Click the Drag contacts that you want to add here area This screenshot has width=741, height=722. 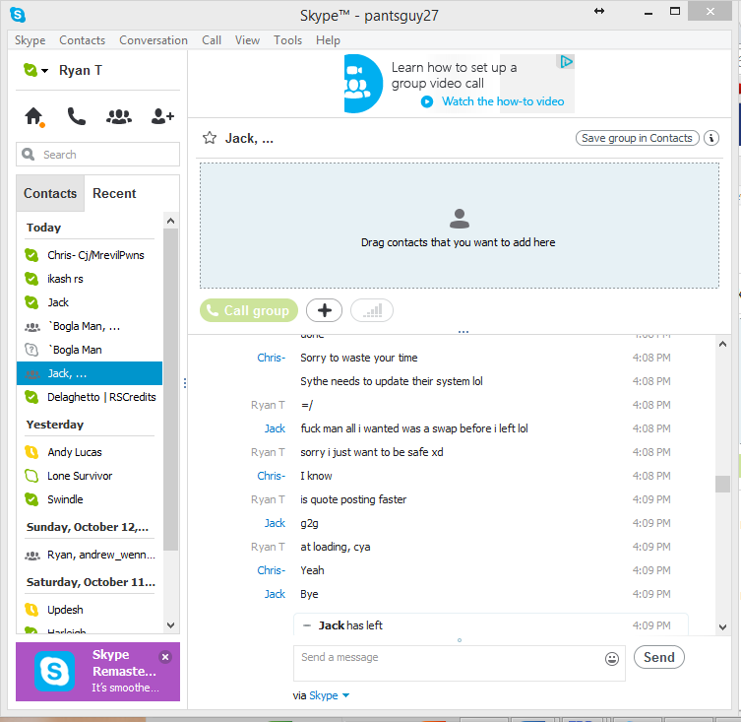point(460,226)
